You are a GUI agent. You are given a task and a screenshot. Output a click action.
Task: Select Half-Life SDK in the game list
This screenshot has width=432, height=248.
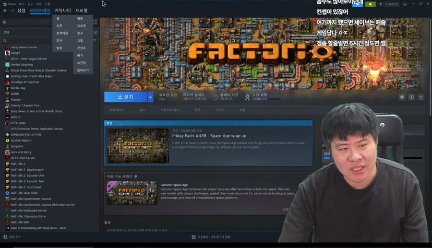[20, 222]
